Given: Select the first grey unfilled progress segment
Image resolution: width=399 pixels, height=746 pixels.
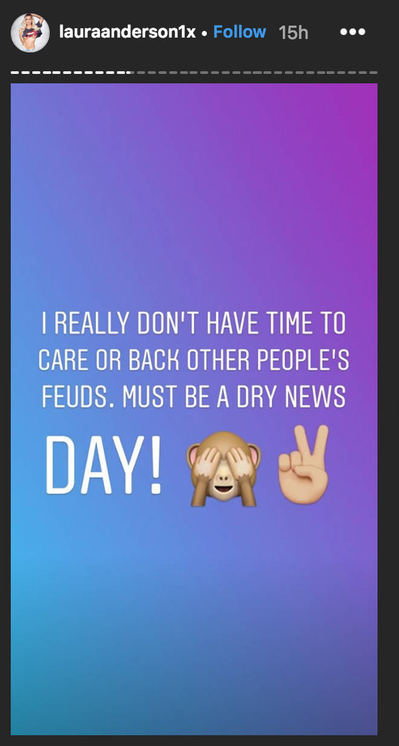Looking at the screenshot, I should (x=141, y=72).
